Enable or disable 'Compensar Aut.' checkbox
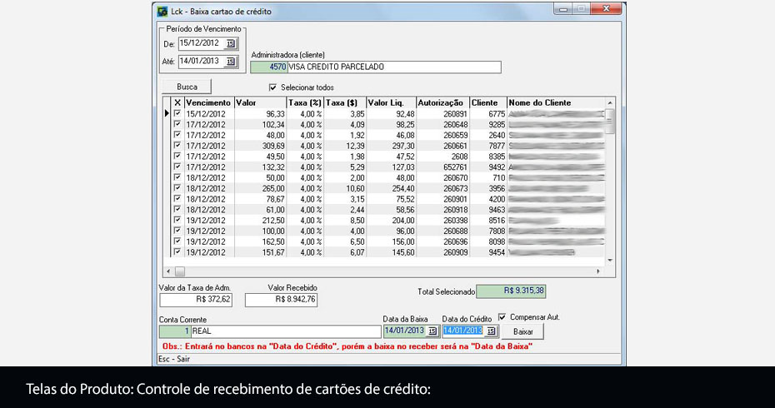This screenshot has height=408, width=775. [x=502, y=316]
